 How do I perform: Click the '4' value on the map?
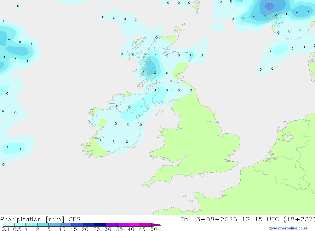pyautogui.click(x=297, y=13)
